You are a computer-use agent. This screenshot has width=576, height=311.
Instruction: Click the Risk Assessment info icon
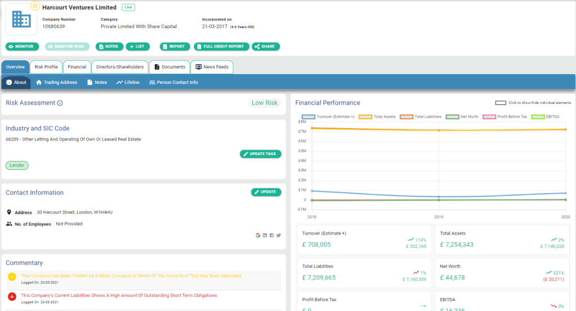[60, 103]
